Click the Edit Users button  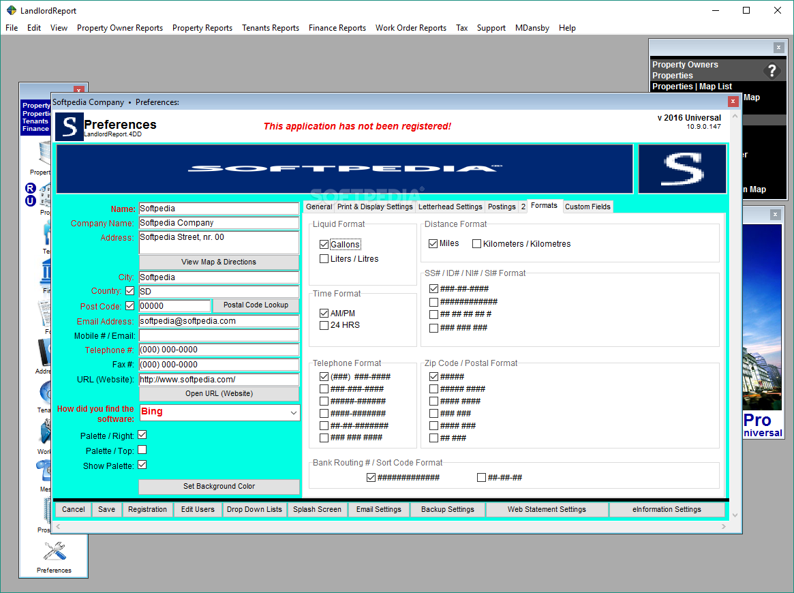198,509
